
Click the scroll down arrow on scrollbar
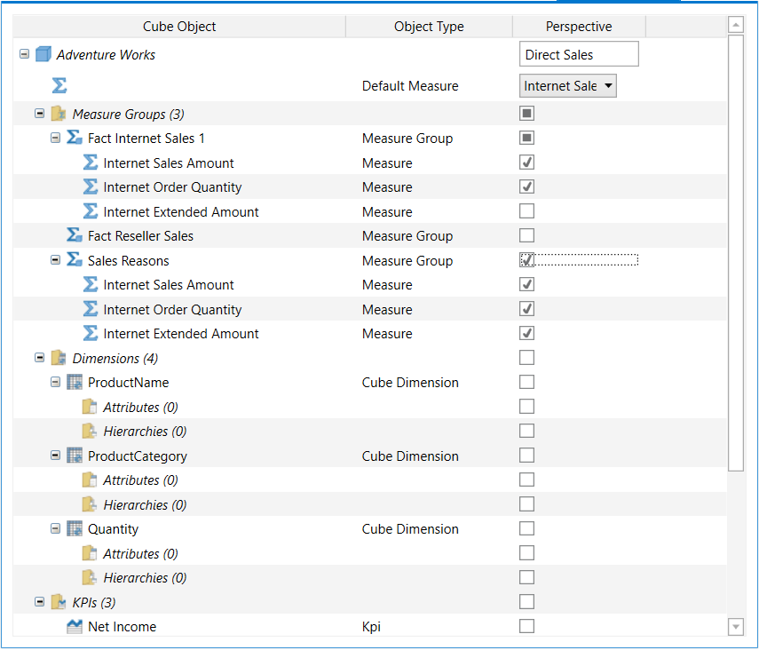(735, 628)
